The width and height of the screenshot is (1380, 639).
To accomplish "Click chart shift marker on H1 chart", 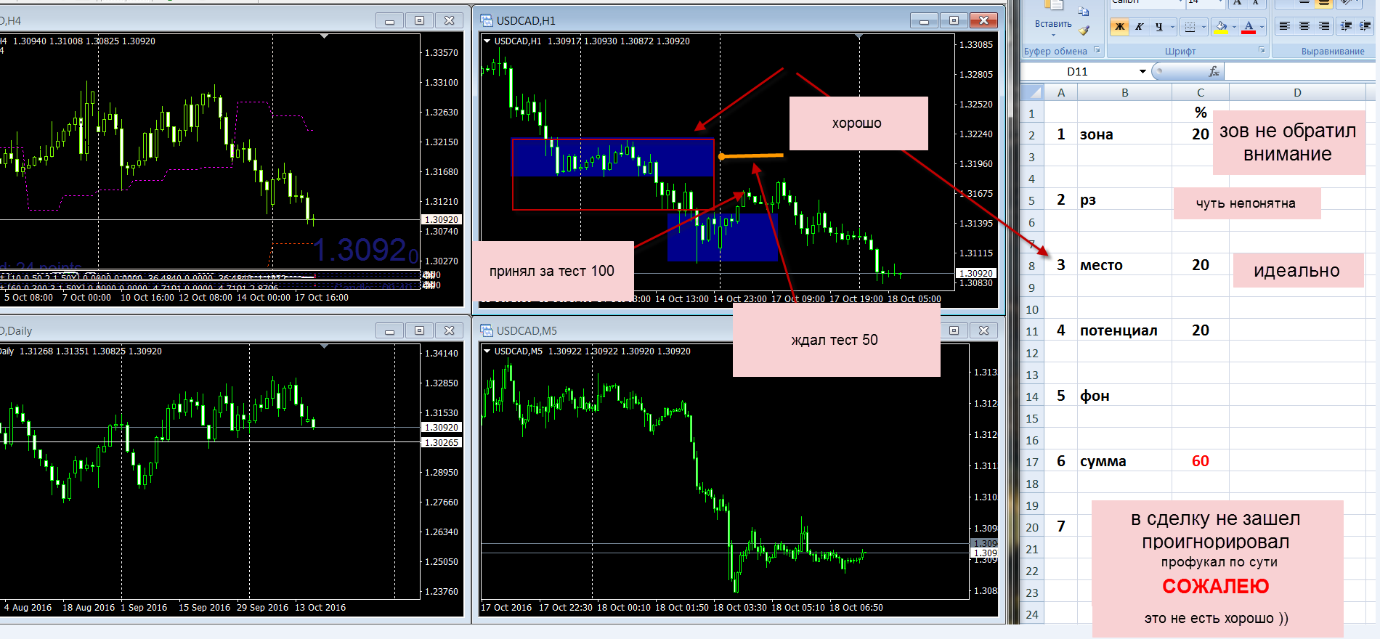I will pos(859,36).
